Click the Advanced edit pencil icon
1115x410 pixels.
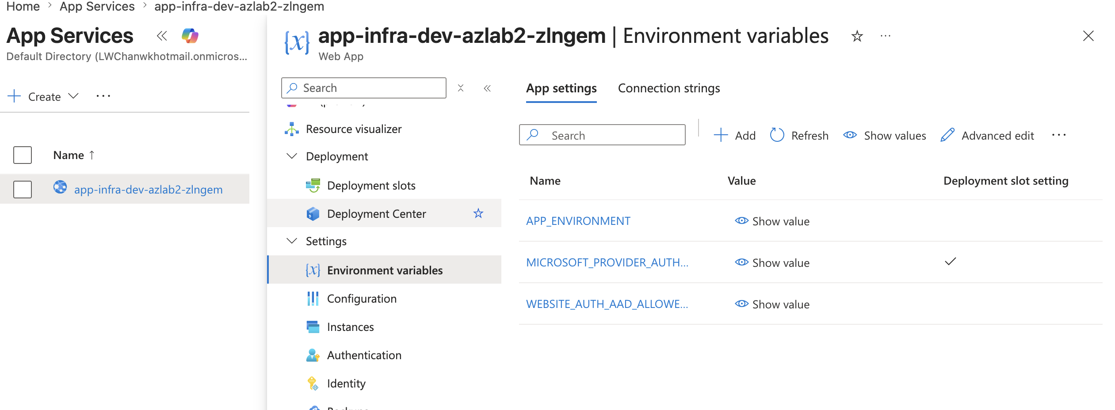pos(947,135)
